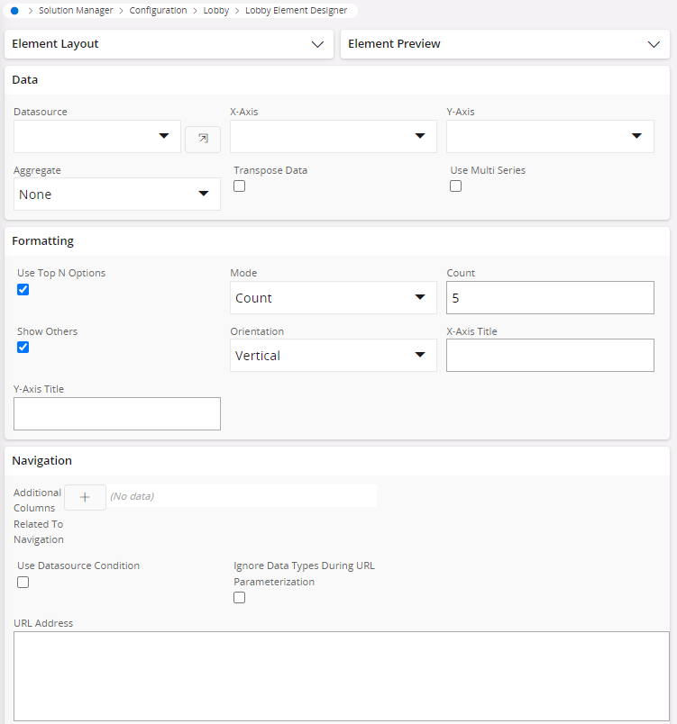This screenshot has width=677, height=724.
Task: Open the Orientation dropdown showing Vertical
Action: [x=420, y=355]
